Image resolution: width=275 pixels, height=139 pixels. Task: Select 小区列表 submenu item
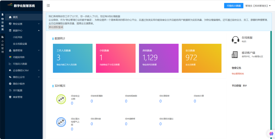18,37
